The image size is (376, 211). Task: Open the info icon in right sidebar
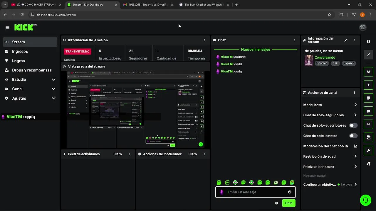click(368, 42)
